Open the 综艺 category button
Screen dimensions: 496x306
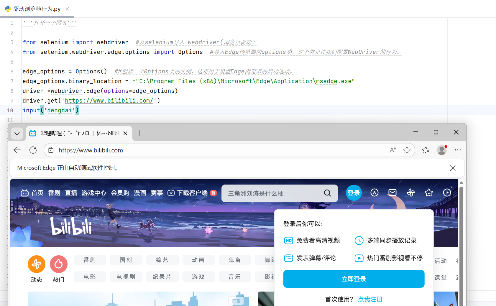click(x=162, y=260)
